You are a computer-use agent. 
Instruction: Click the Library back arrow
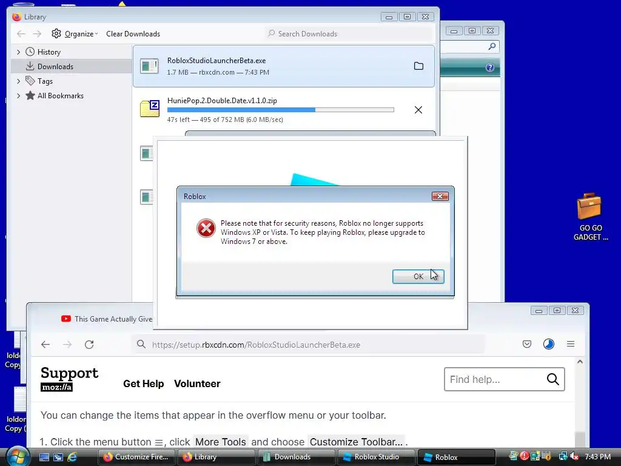pos(21,34)
